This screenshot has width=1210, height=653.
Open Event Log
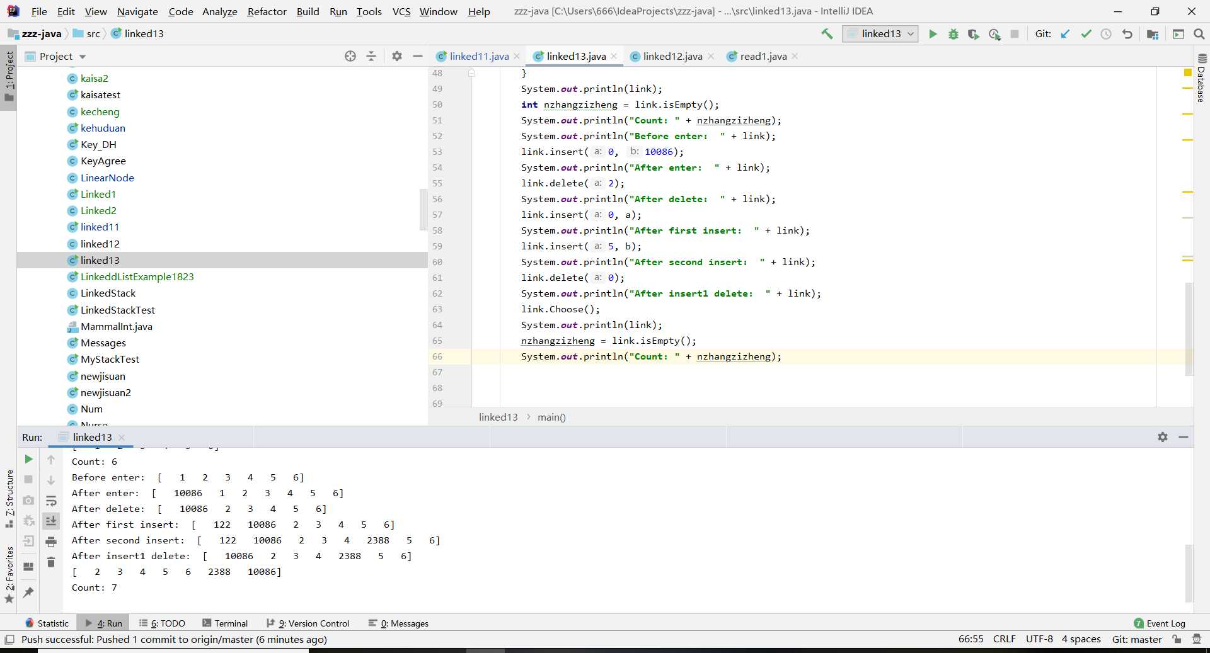[1160, 623]
